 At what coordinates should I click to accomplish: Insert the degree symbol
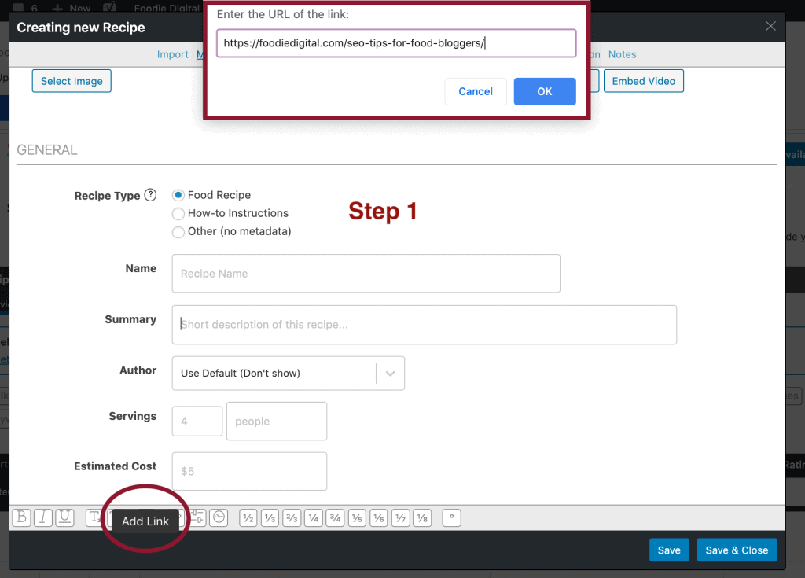(452, 518)
